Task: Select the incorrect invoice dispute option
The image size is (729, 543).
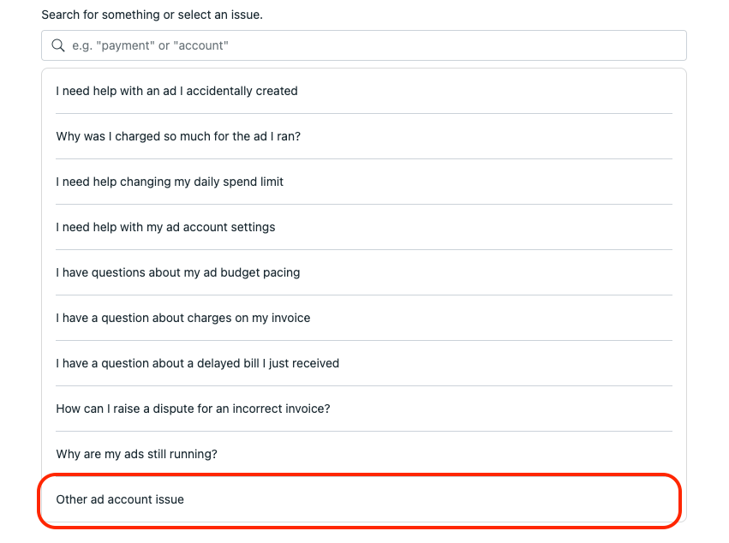Action: 193,409
